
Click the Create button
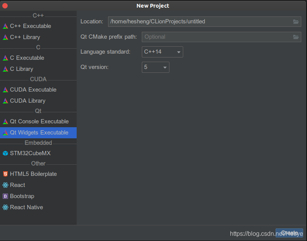point(289,233)
